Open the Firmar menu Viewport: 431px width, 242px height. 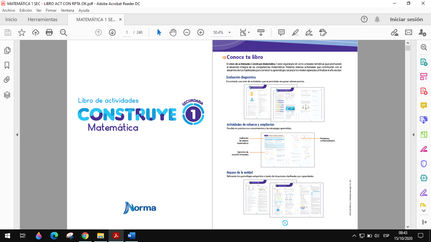click(x=51, y=10)
